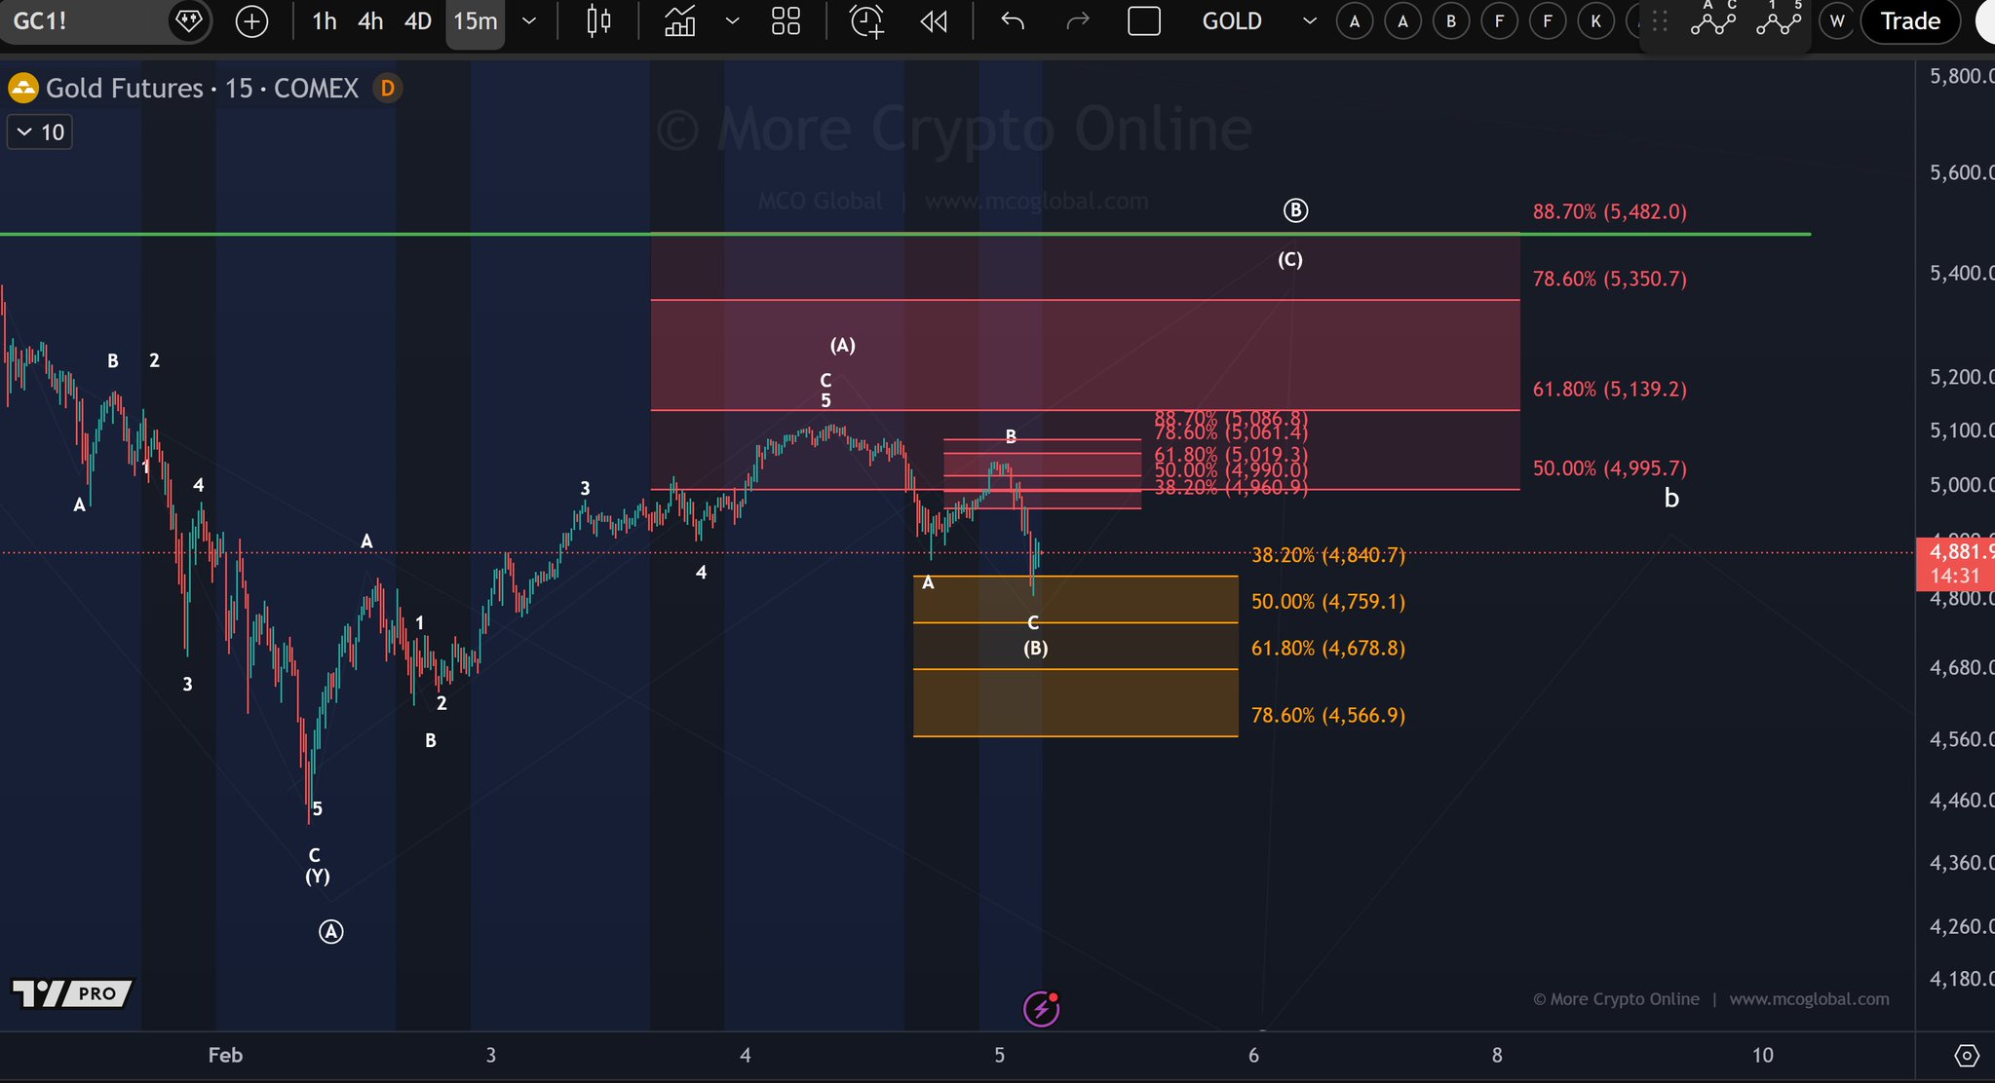Switch to the 1h timeframe

pyautogui.click(x=324, y=21)
